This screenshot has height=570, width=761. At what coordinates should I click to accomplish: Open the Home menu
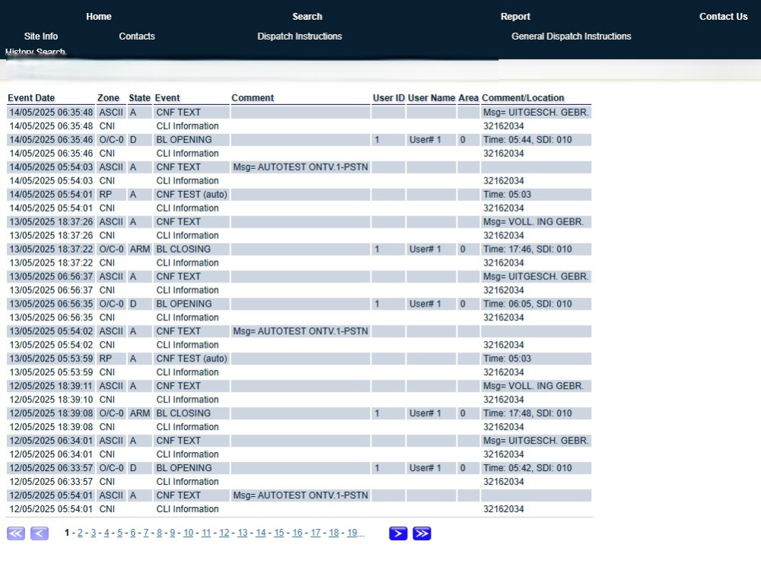tap(98, 17)
